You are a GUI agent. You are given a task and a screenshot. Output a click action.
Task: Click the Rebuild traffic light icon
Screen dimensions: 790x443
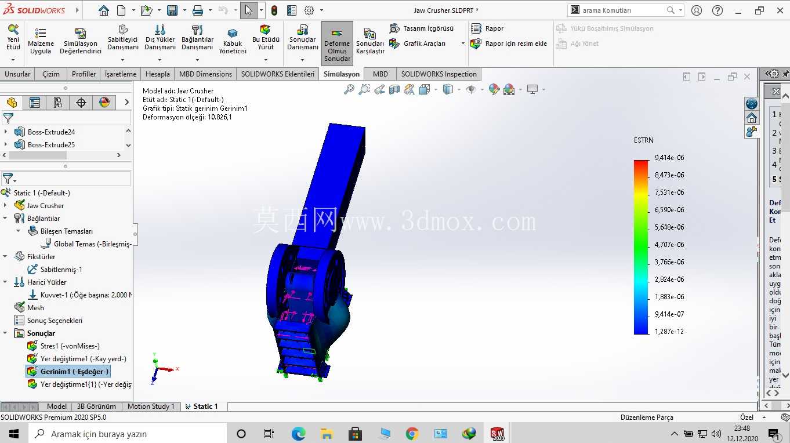274,10
